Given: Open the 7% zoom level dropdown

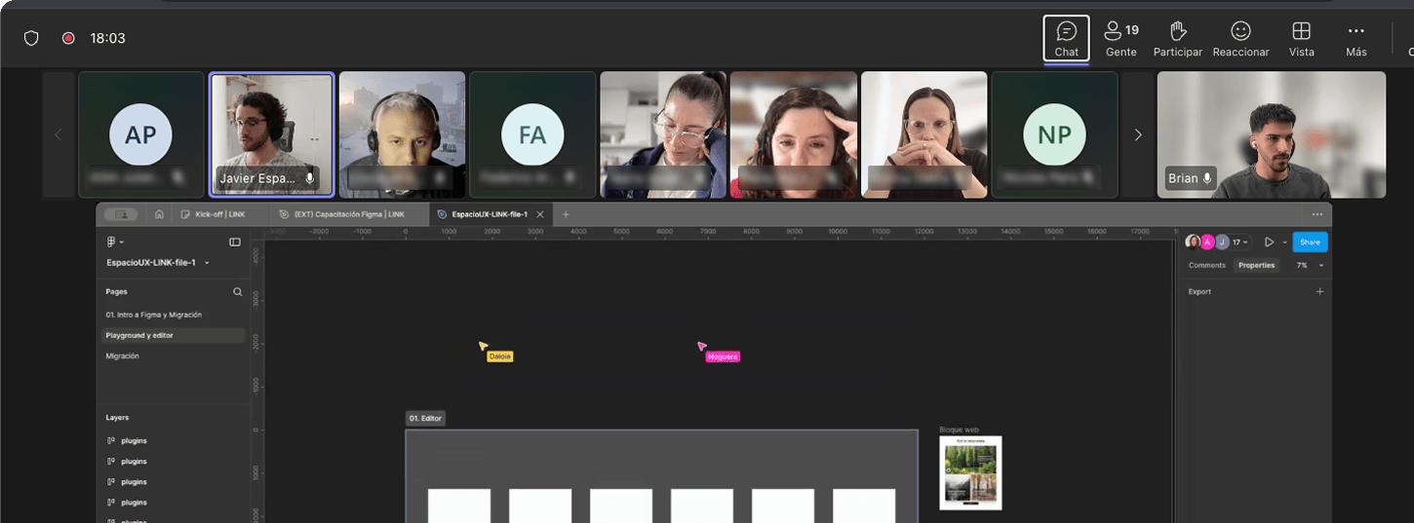Looking at the screenshot, I should click(1310, 265).
